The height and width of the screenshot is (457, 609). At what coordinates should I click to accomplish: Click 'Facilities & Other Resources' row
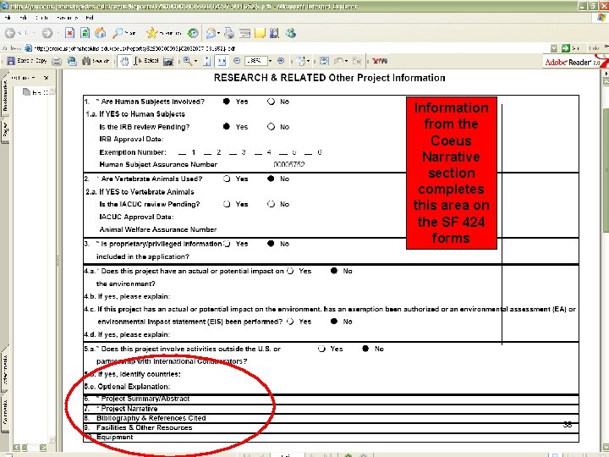point(331,427)
